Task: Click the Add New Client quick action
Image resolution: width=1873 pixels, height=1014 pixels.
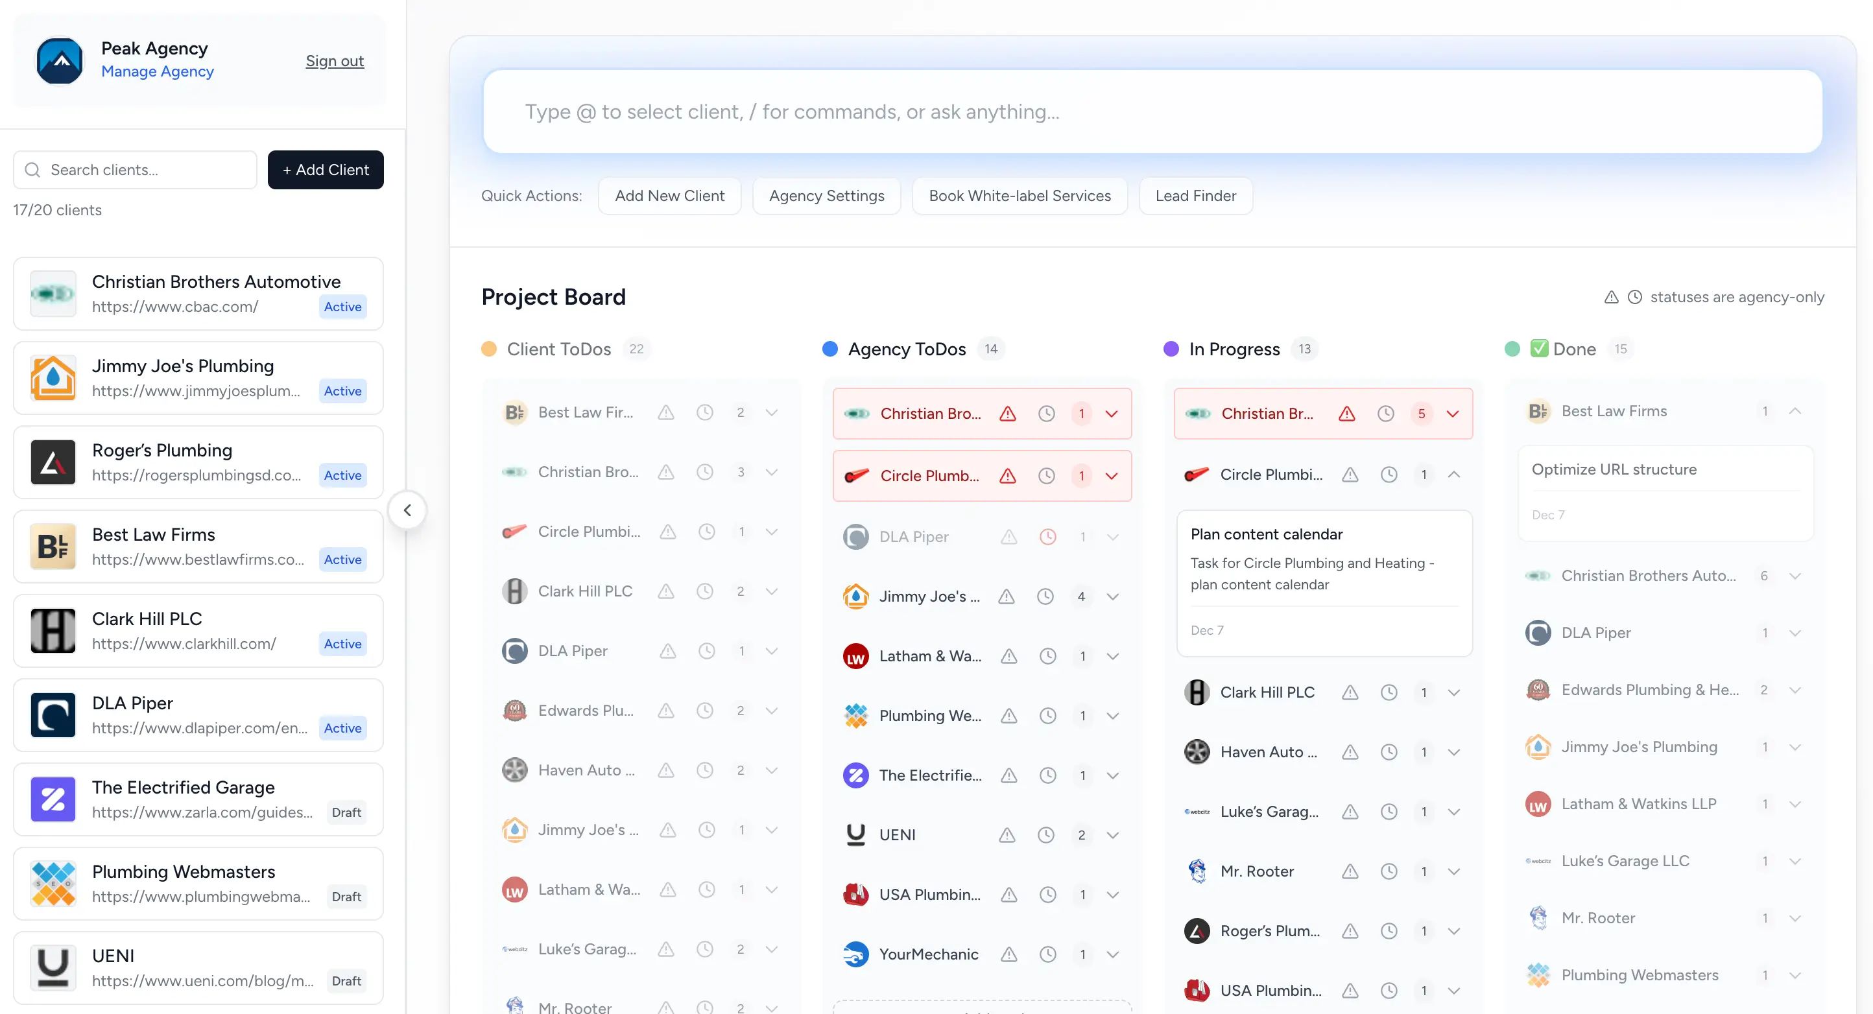Action: pyautogui.click(x=670, y=196)
